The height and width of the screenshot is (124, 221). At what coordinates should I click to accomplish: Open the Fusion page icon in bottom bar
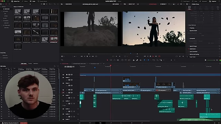111,123
